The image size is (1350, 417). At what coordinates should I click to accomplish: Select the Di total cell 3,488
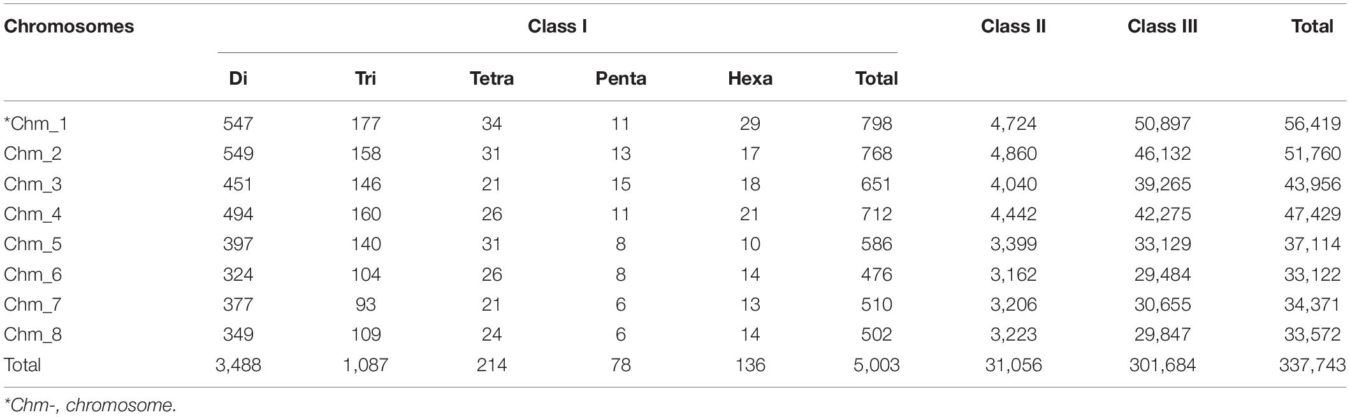(238, 365)
